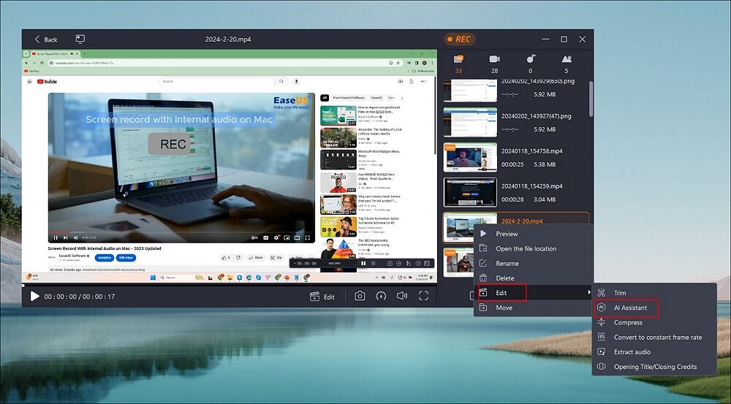Click the 3.04 MB size value

click(545, 199)
